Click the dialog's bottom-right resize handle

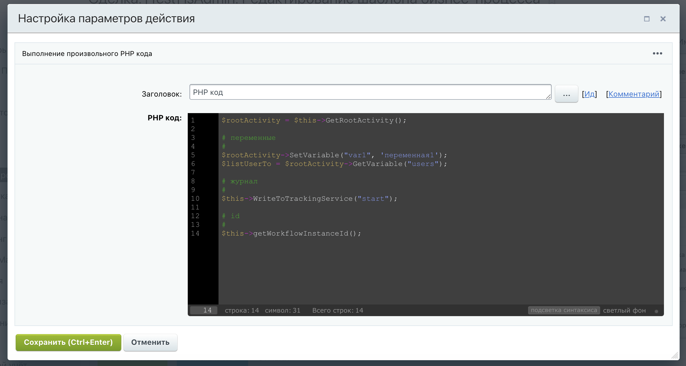[x=675, y=355]
